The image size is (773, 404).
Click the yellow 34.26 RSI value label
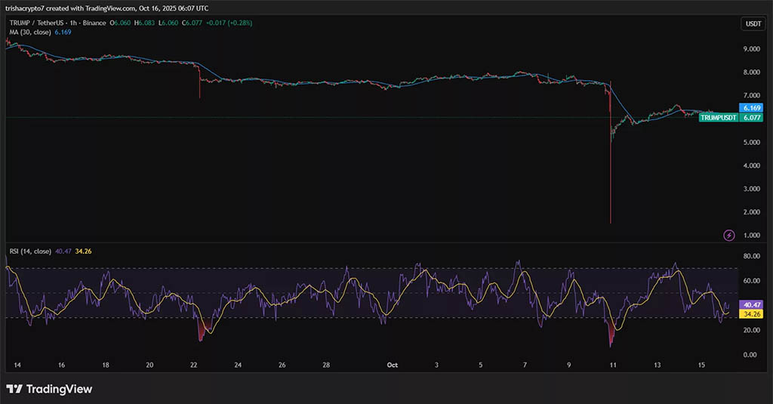click(x=751, y=313)
